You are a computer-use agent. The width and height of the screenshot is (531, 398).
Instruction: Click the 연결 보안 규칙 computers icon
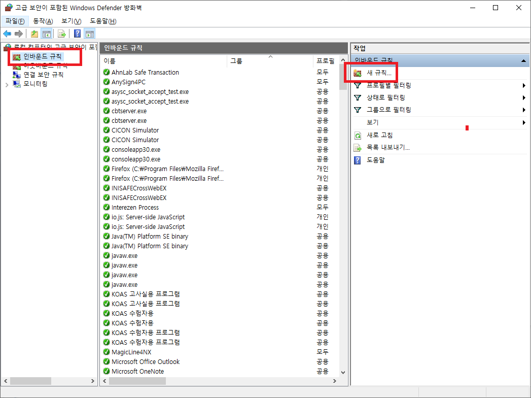pos(17,75)
